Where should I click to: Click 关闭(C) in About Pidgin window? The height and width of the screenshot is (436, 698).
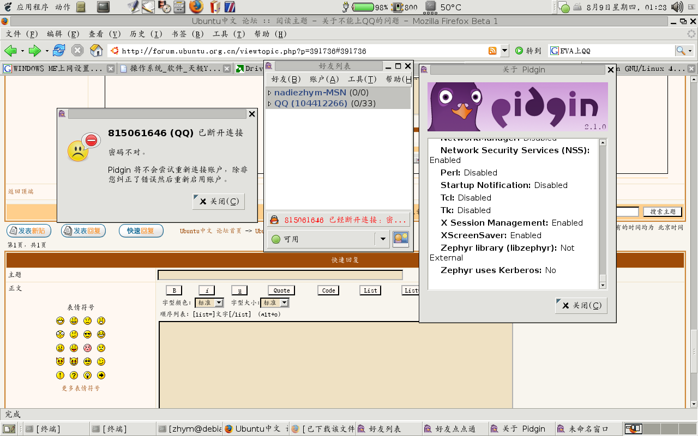[x=581, y=305]
